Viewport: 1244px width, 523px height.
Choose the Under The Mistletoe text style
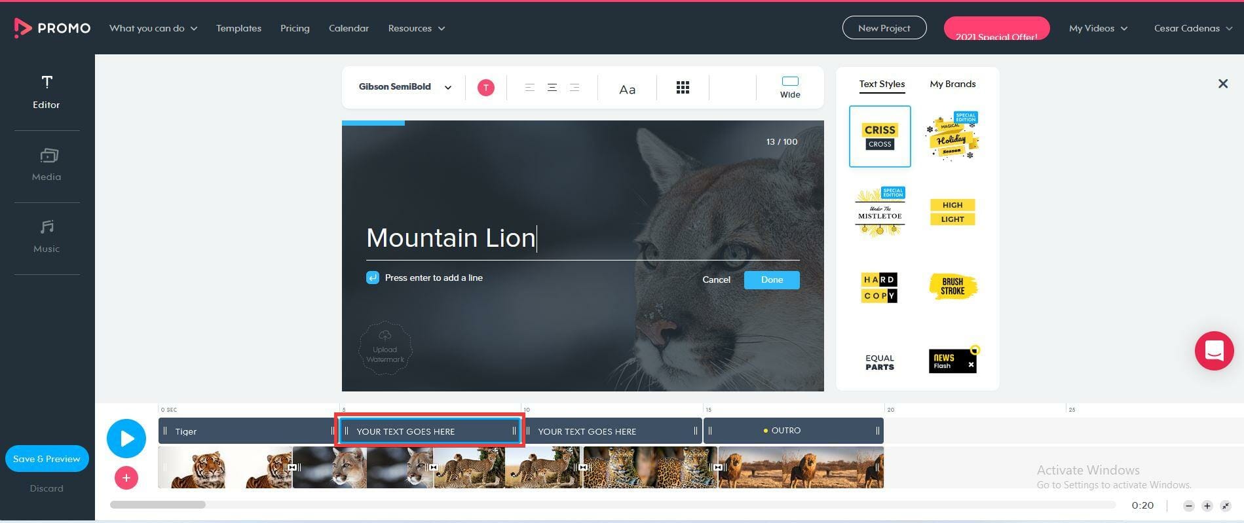tap(880, 211)
